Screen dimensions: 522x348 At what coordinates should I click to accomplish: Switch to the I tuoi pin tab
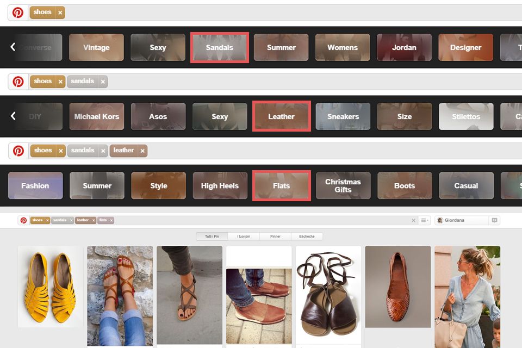click(244, 237)
